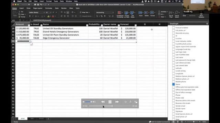This screenshot has width=220, height=123.
Task: Click the video progress timeline bar
Action: coord(110,106)
